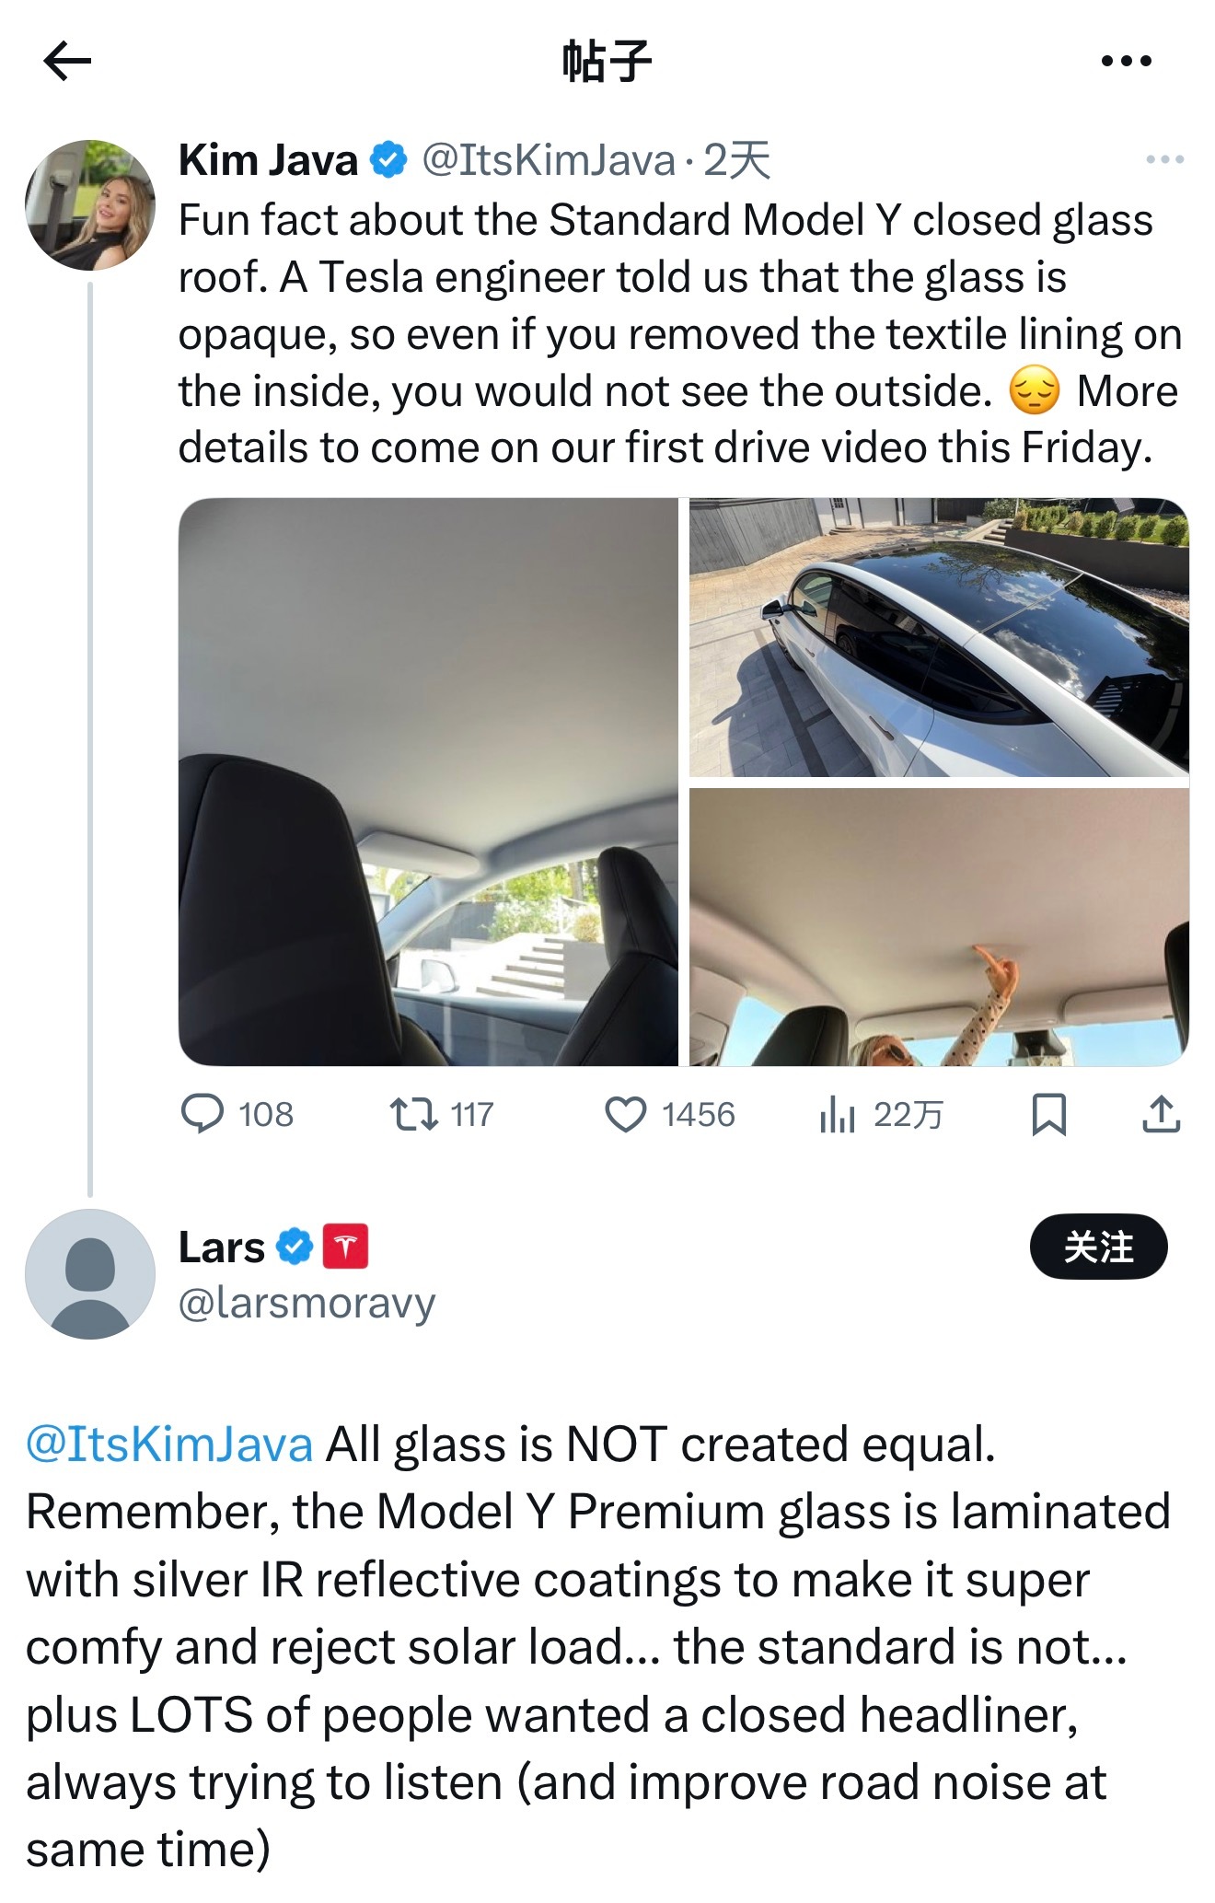Tap the @ItsKimJava mention link in reply
The image size is (1215, 1903).
coord(169,1444)
